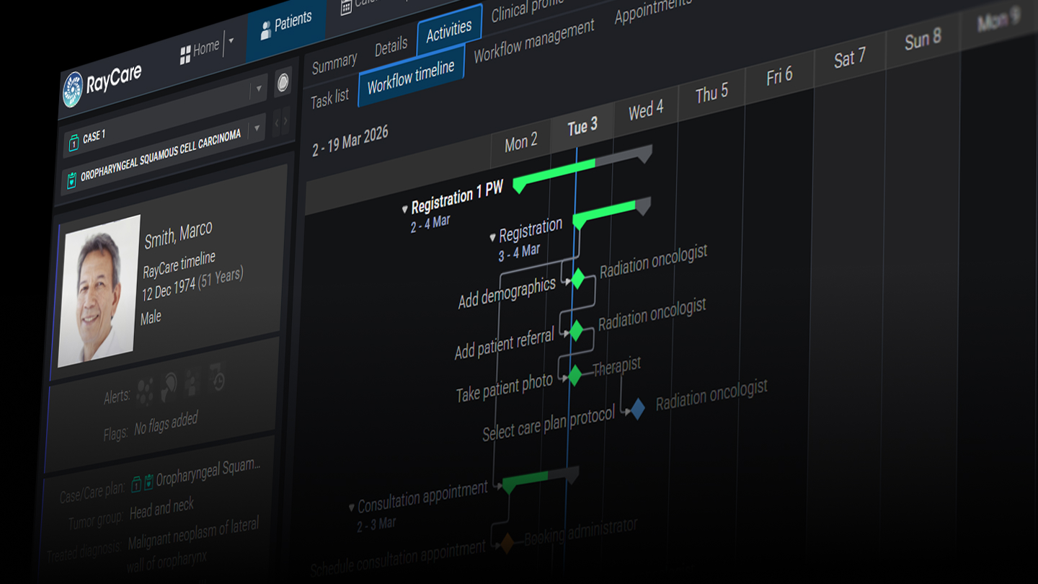Click the patient name Smith, Marco
The height and width of the screenshot is (584, 1038).
(x=178, y=234)
